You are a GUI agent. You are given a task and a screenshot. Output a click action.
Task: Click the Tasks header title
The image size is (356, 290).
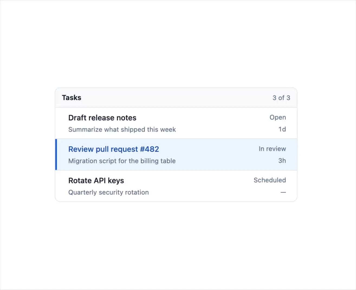[72, 98]
